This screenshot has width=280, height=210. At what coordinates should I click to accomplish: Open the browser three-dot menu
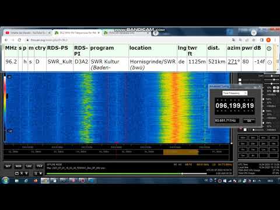tap(275, 40)
